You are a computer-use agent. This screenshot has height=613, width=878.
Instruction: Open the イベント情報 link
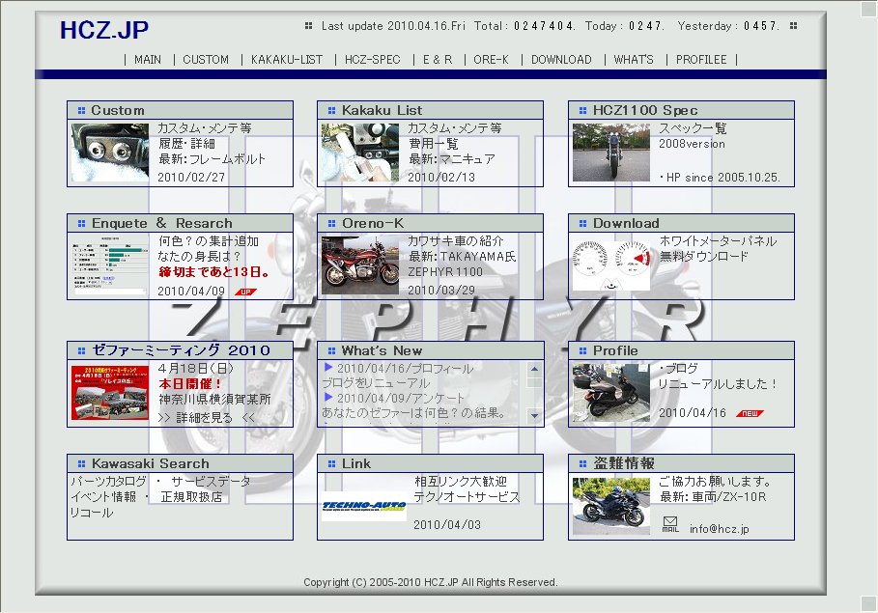[103, 497]
